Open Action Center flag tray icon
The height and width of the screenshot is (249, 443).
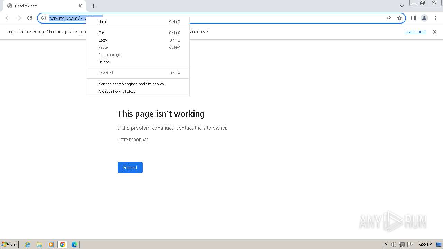410,245
